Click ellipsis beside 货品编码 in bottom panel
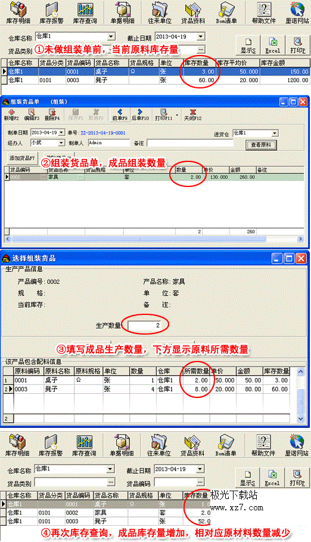The image size is (311, 542). pyautogui.click(x=200, y=482)
